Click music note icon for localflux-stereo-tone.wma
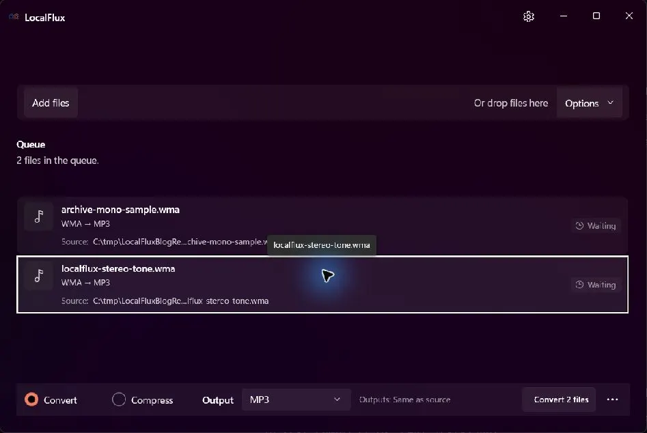This screenshot has width=647, height=433. (x=39, y=275)
